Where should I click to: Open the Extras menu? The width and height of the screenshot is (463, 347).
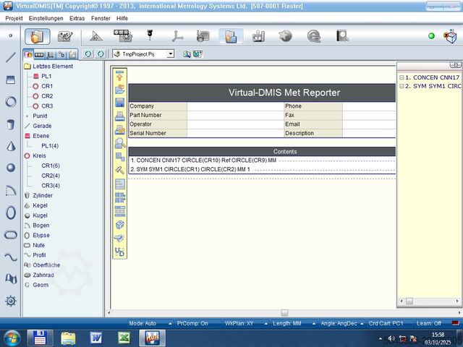[77, 17]
